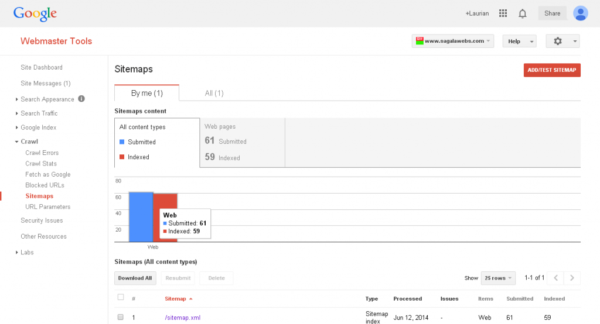600x324 pixels.
Task: Tick the select-all sitemaps checkbox in header
Action: pos(121,297)
